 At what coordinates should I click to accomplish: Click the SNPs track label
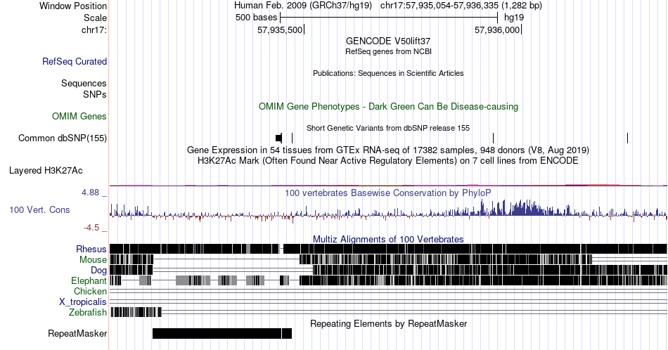click(x=95, y=94)
